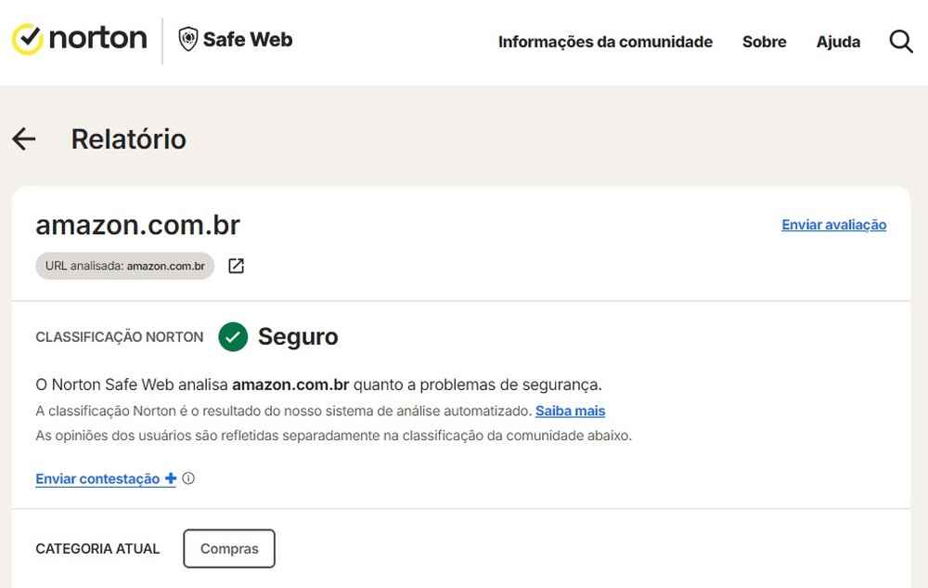Open the search magnifier icon
Image resolution: width=928 pixels, height=588 pixels.
pos(899,41)
